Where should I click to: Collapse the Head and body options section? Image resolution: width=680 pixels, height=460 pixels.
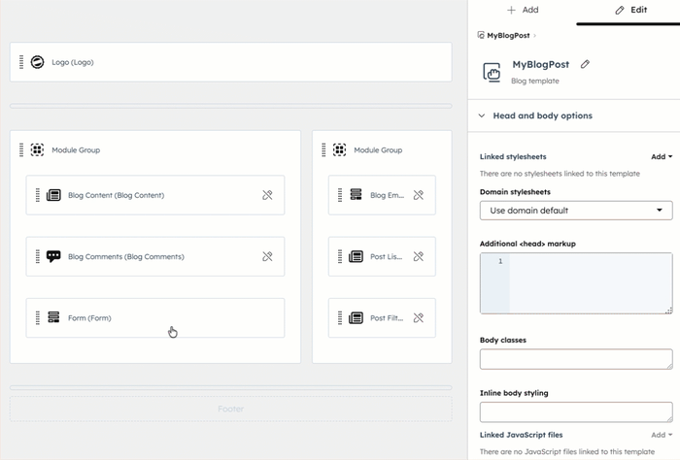481,115
